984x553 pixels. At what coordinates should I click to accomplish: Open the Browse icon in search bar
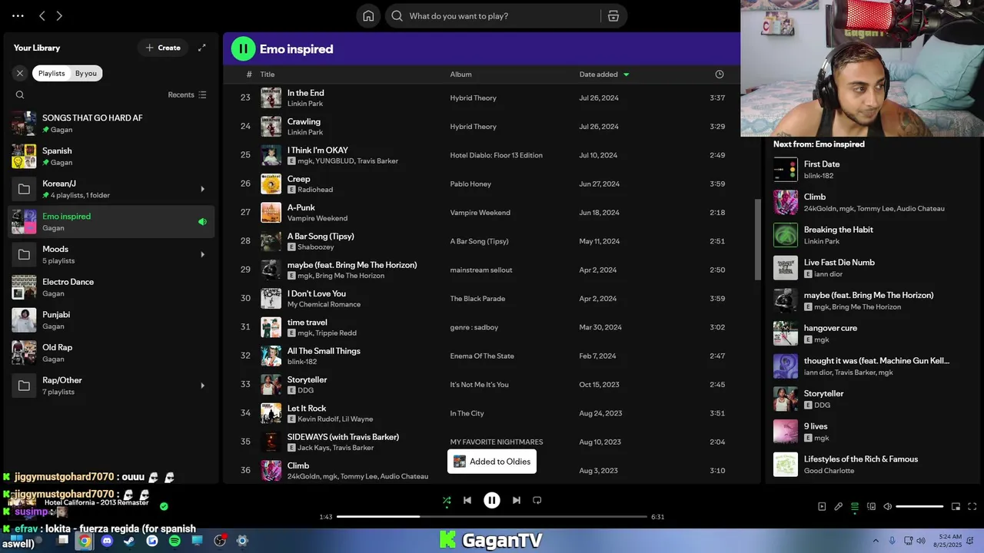[x=613, y=16]
